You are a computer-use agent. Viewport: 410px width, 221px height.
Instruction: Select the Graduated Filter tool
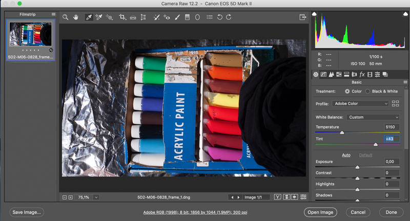[x=187, y=17]
